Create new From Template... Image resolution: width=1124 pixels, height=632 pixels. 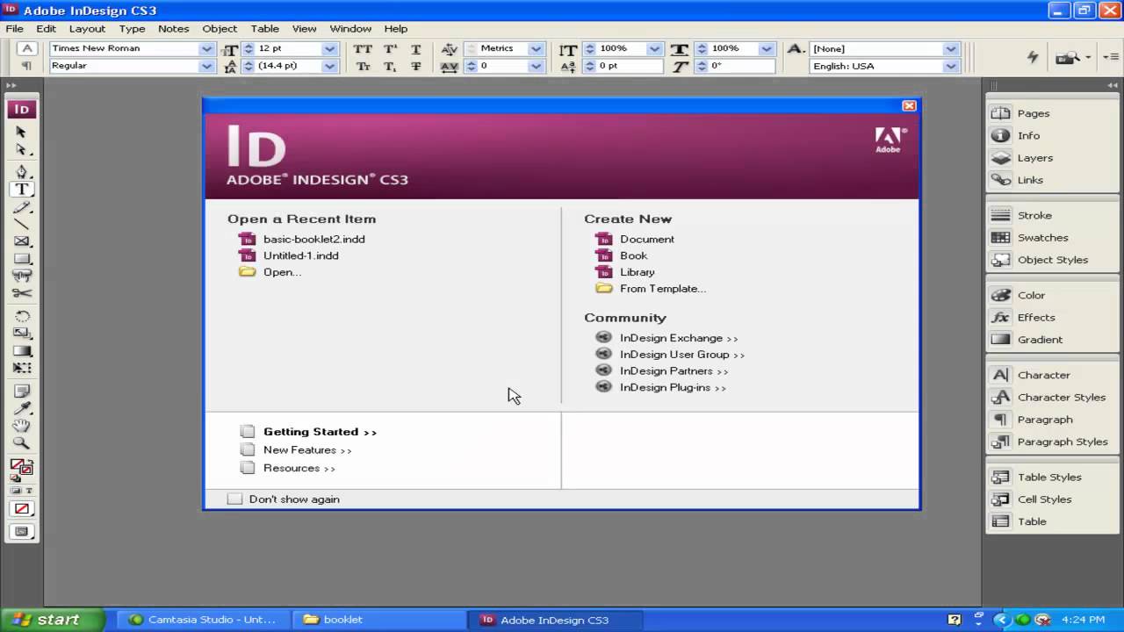pyautogui.click(x=663, y=289)
